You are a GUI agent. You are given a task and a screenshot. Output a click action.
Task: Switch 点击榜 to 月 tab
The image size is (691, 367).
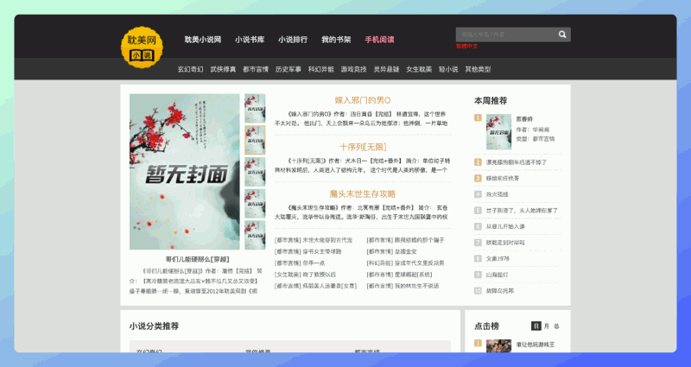click(547, 326)
